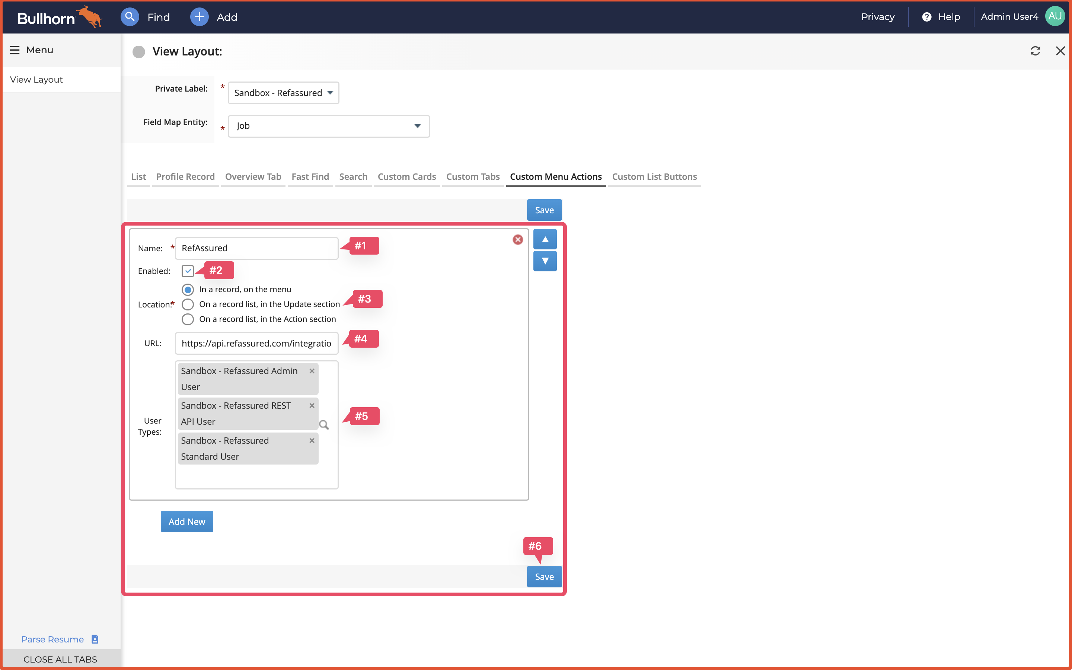Remove Sandbox - Refassured REST API User
The width and height of the screenshot is (1072, 670).
pos(312,405)
